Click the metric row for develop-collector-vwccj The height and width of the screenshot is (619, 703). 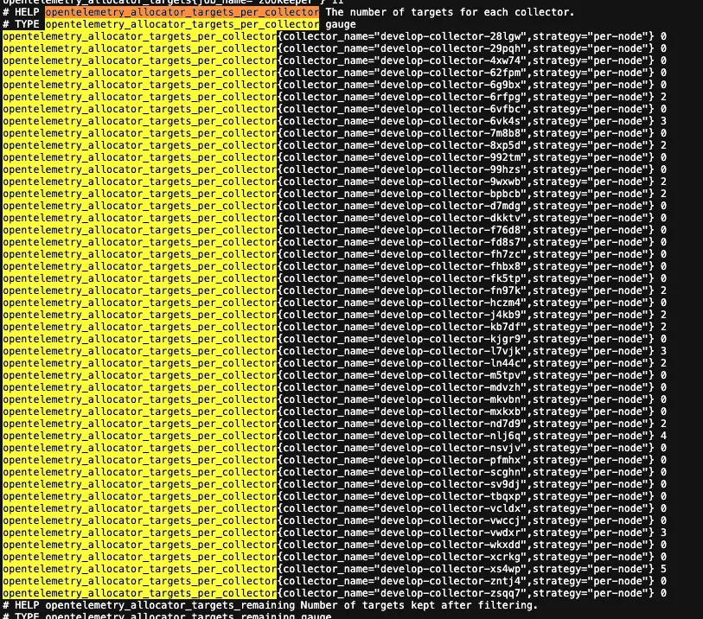[x=335, y=520]
